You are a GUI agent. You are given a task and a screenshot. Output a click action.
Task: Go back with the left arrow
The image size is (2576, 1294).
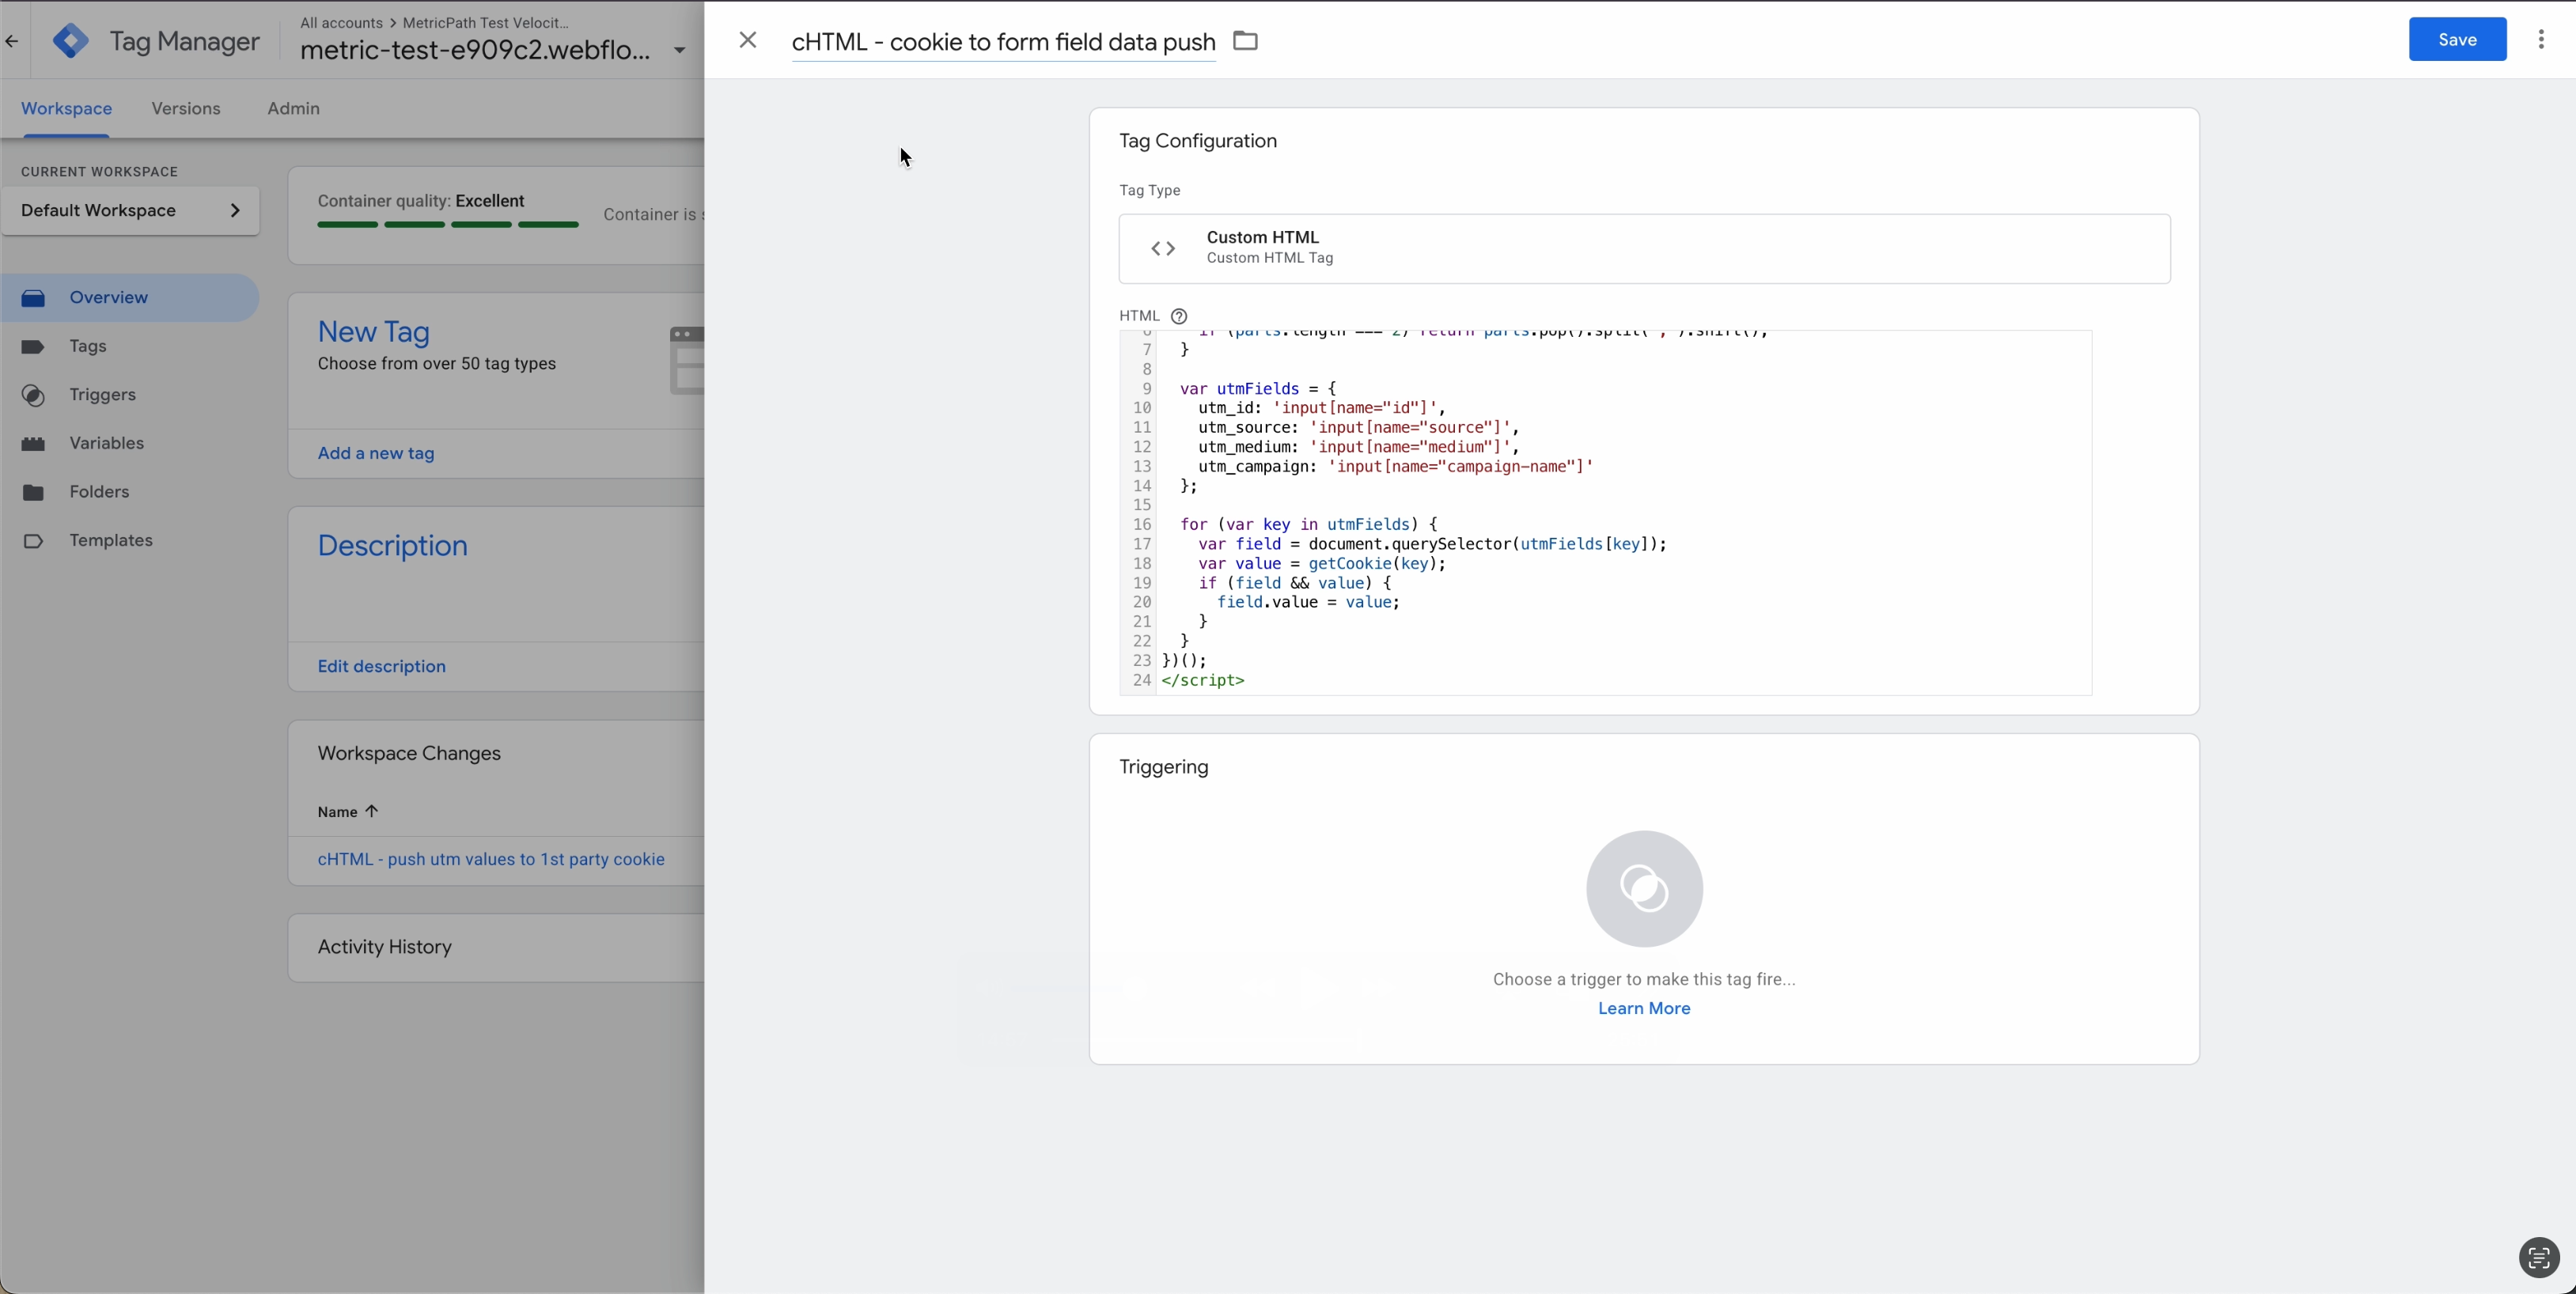(12, 41)
